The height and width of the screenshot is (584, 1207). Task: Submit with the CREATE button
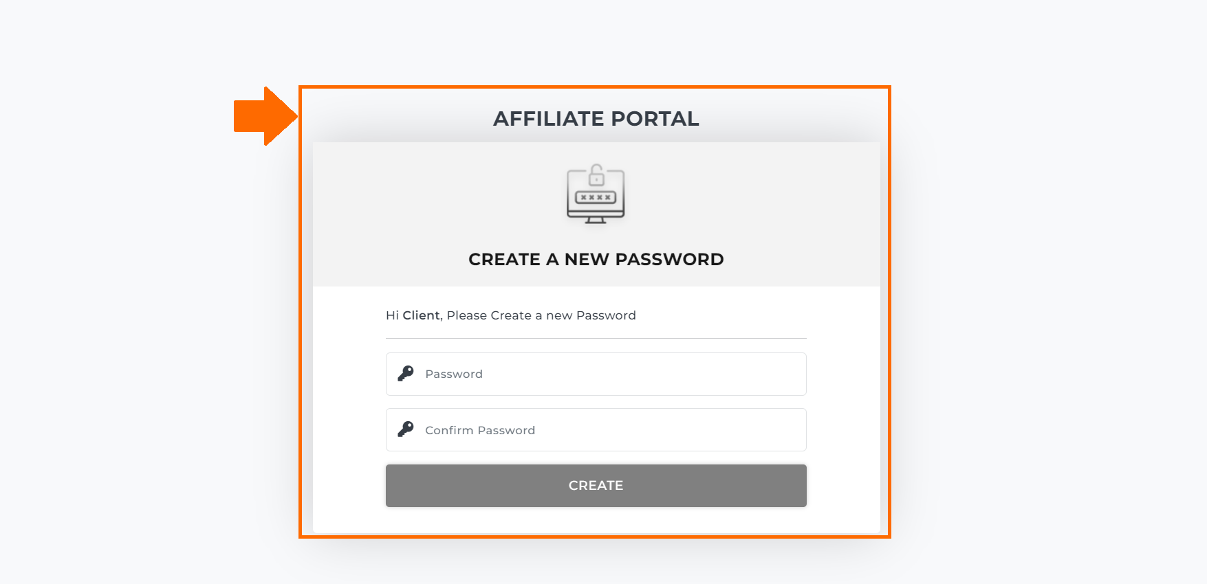pos(596,486)
